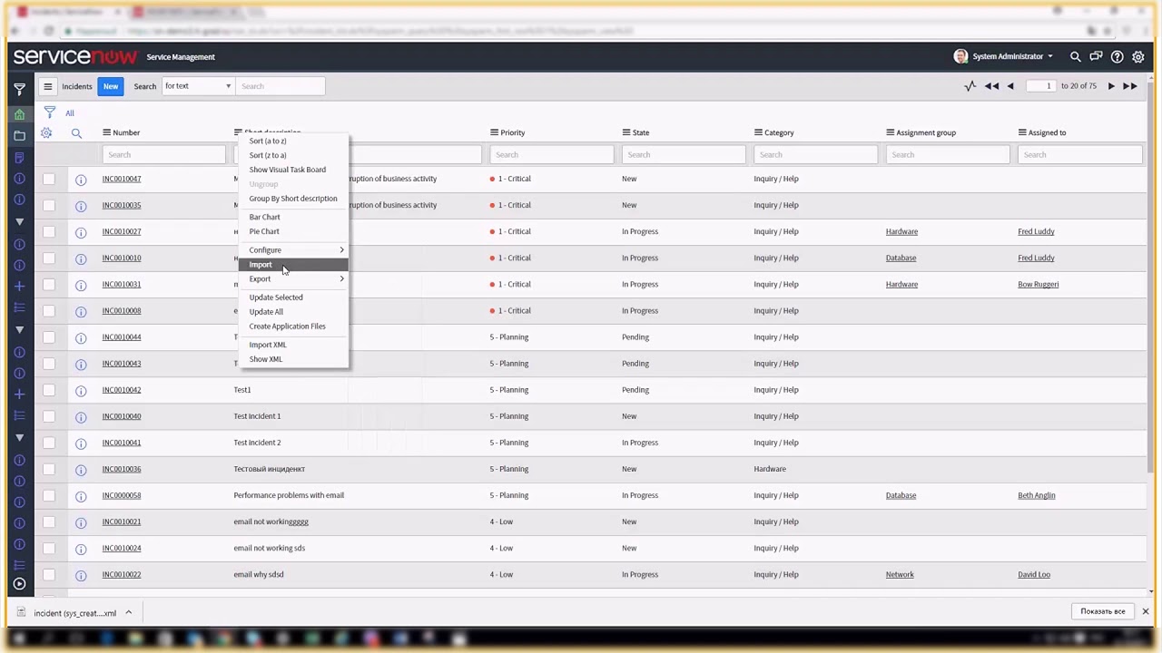Open the Priority column menu icon

click(x=494, y=132)
